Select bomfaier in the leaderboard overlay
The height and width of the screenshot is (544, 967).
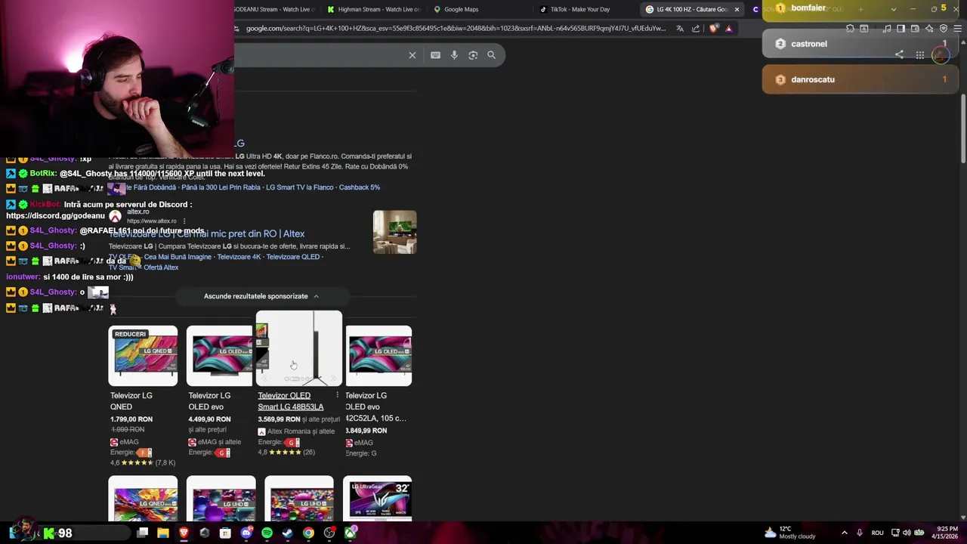point(860,8)
